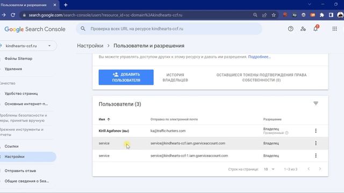Open the Google apps grid

334,28
